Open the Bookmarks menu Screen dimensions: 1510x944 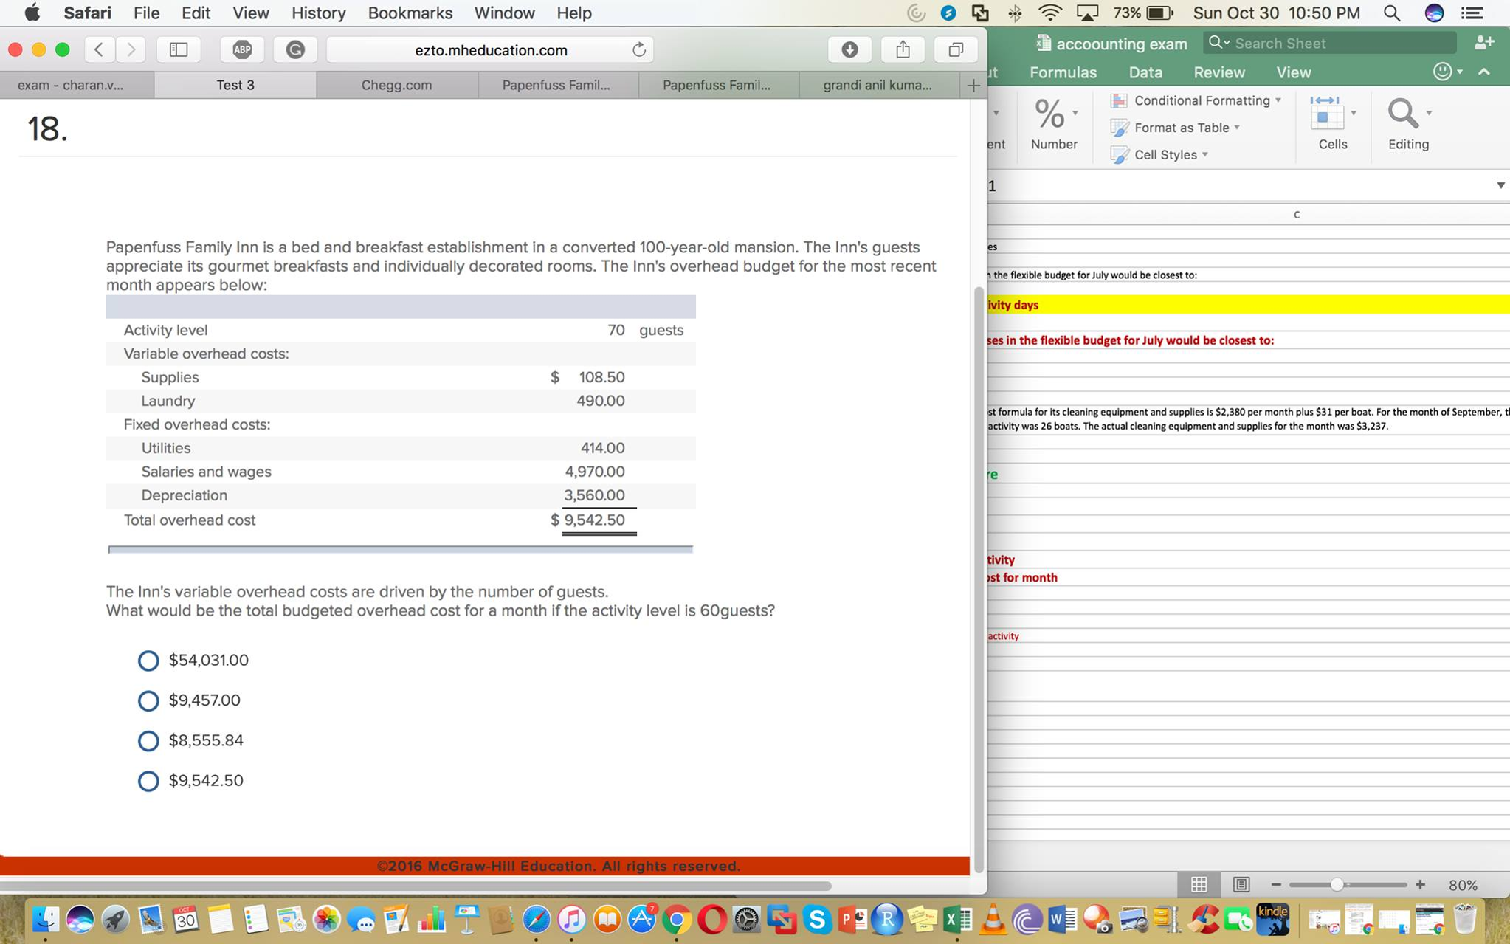click(x=410, y=13)
